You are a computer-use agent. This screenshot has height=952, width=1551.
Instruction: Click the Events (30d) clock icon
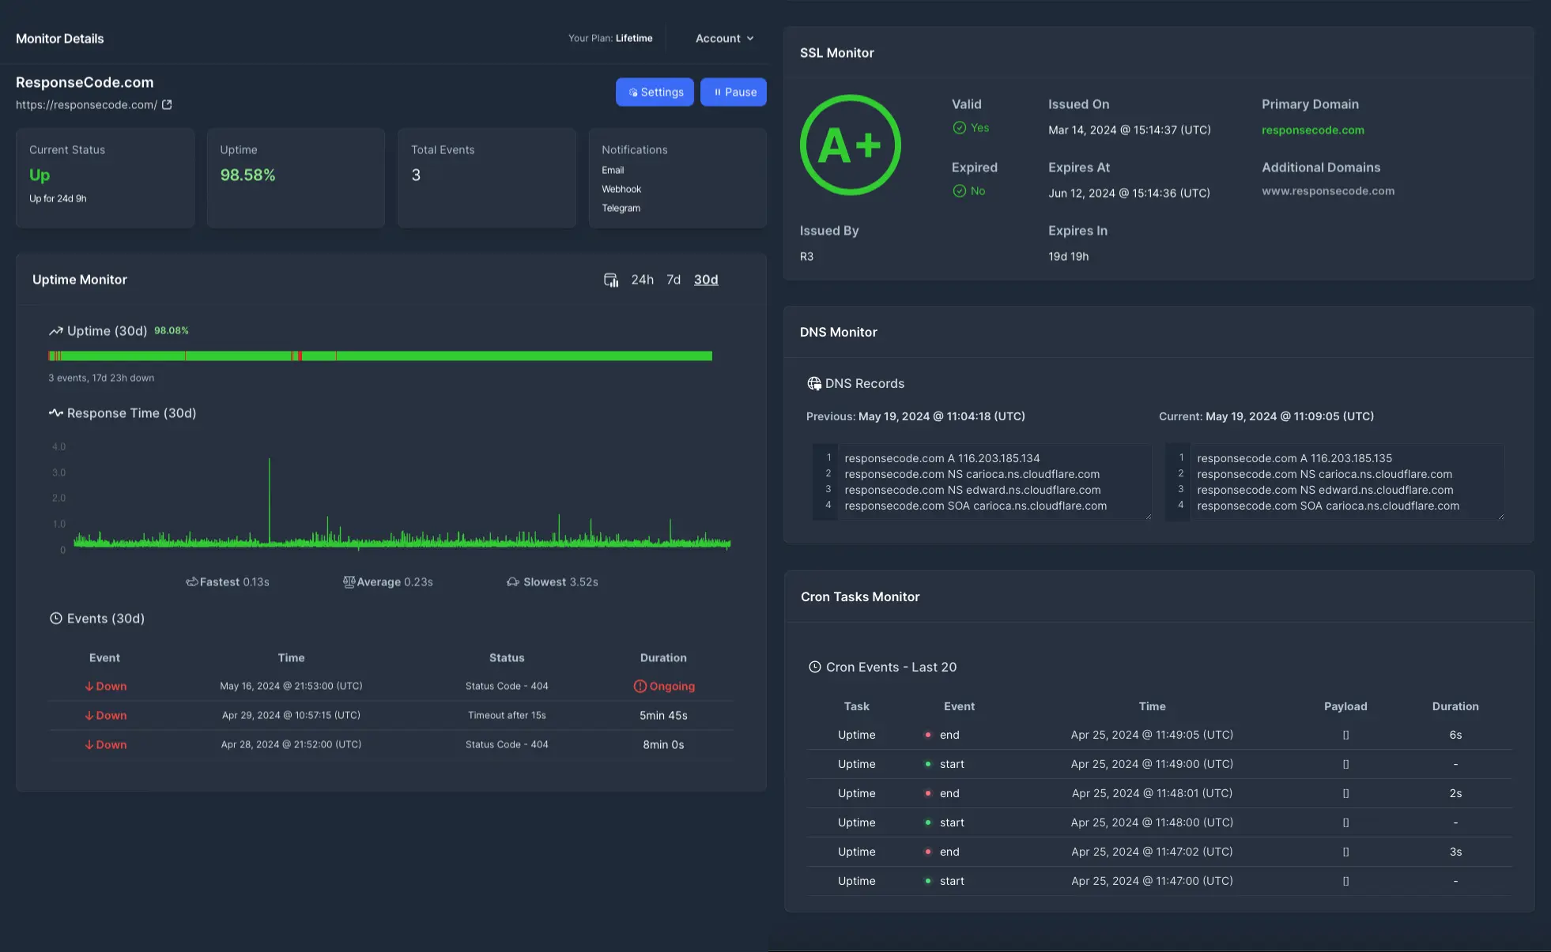tap(56, 619)
